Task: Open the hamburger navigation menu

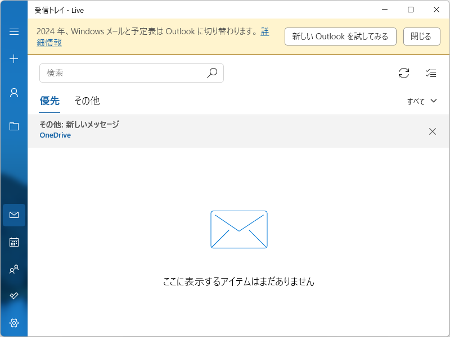Action: (13, 31)
